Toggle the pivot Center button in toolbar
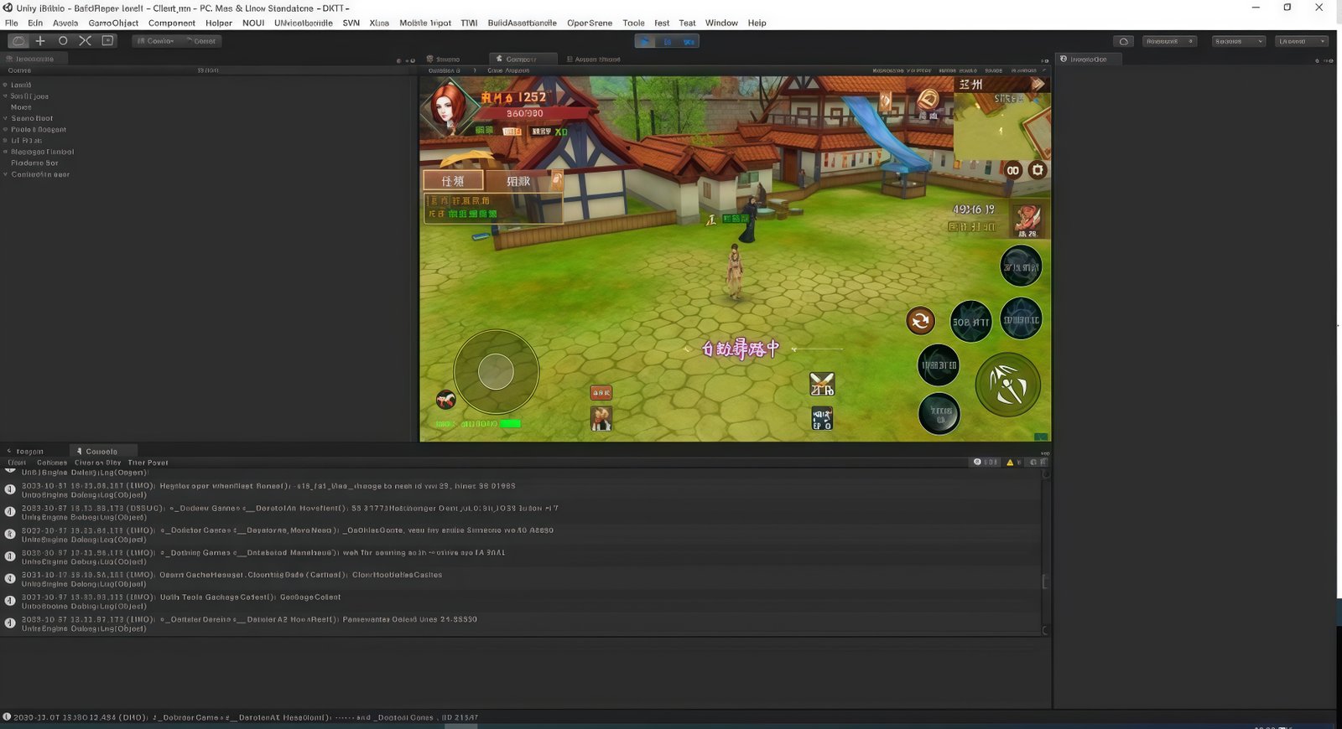Screen dimensions: 1342x729 coord(156,41)
